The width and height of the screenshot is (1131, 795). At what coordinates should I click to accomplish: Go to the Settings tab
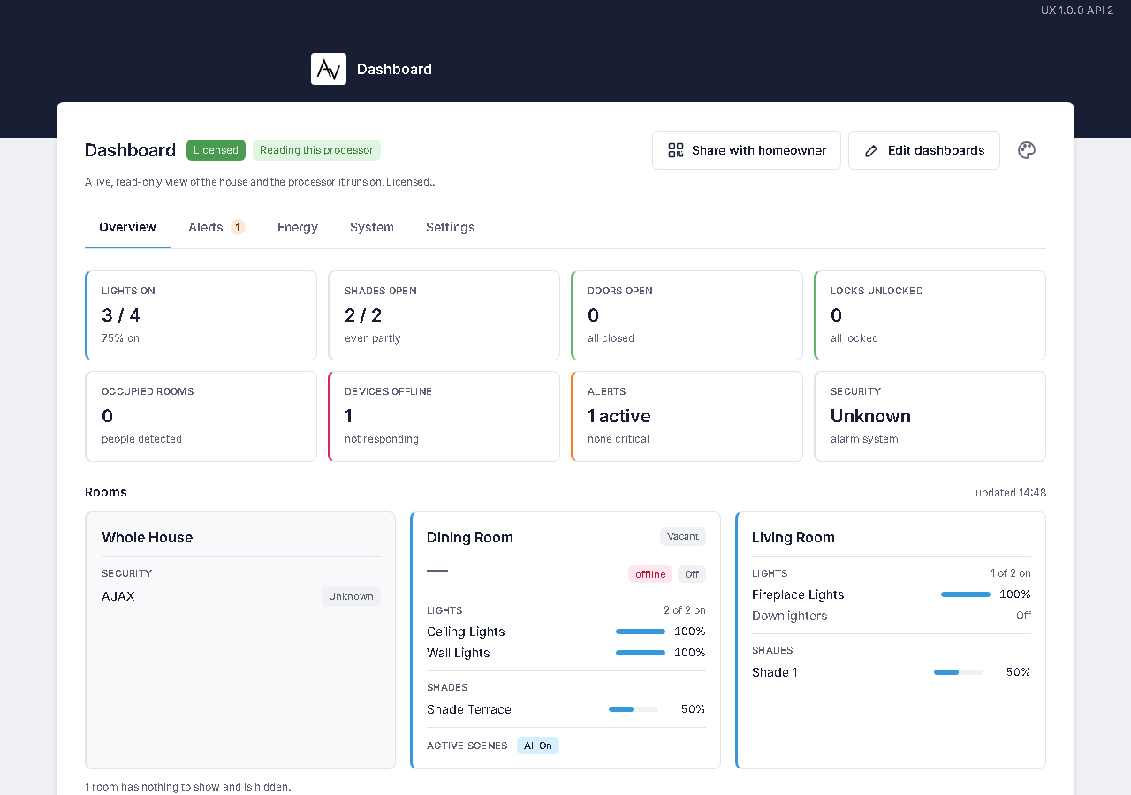[451, 227]
